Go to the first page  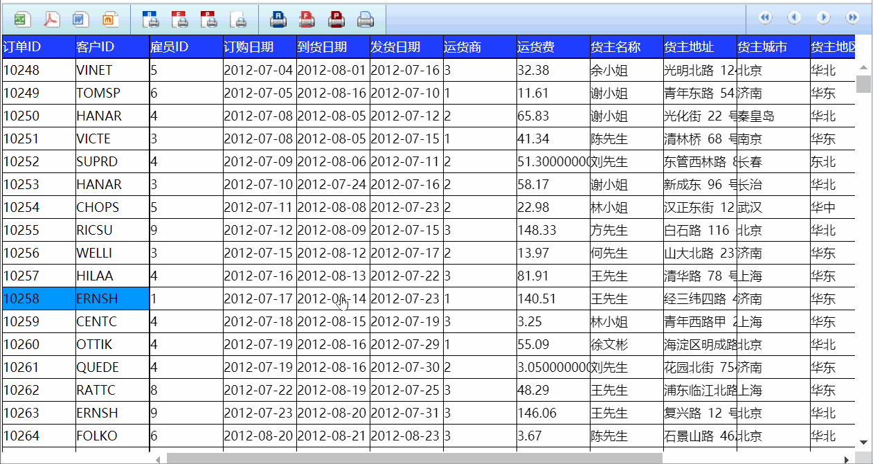pos(765,17)
